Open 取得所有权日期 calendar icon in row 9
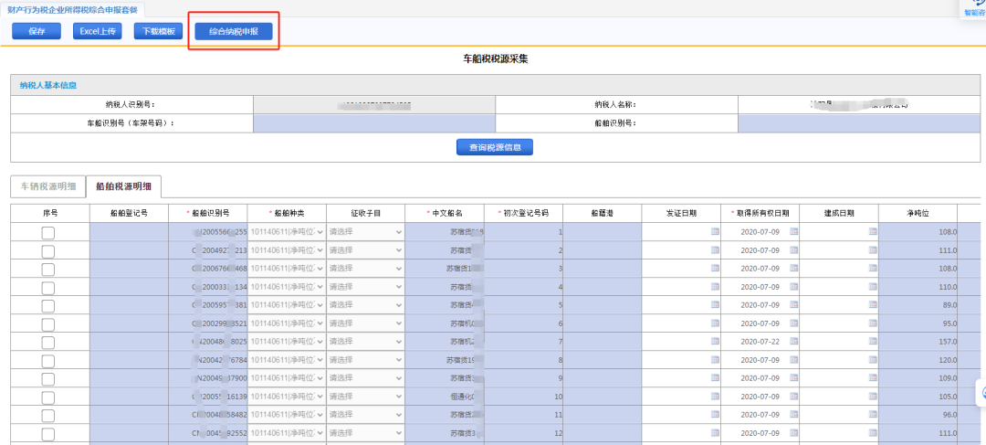 point(793,378)
